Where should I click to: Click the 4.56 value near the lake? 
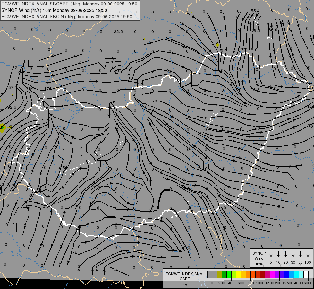pos(63,168)
